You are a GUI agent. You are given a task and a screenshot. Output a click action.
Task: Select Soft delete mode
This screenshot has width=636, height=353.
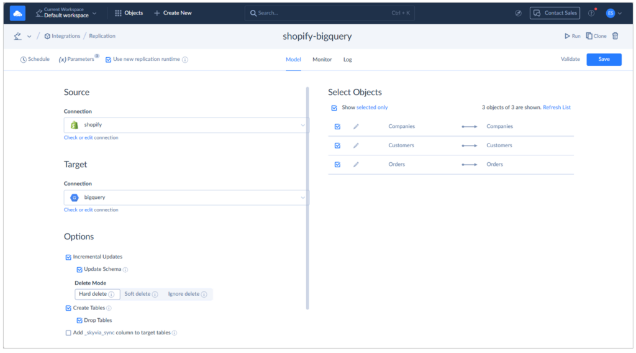(141, 294)
